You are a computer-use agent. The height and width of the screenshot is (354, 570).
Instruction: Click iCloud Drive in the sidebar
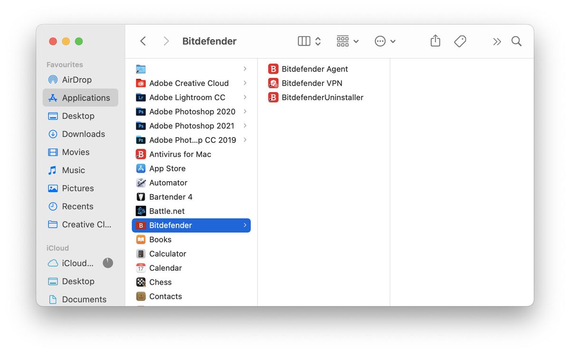pyautogui.click(x=77, y=263)
